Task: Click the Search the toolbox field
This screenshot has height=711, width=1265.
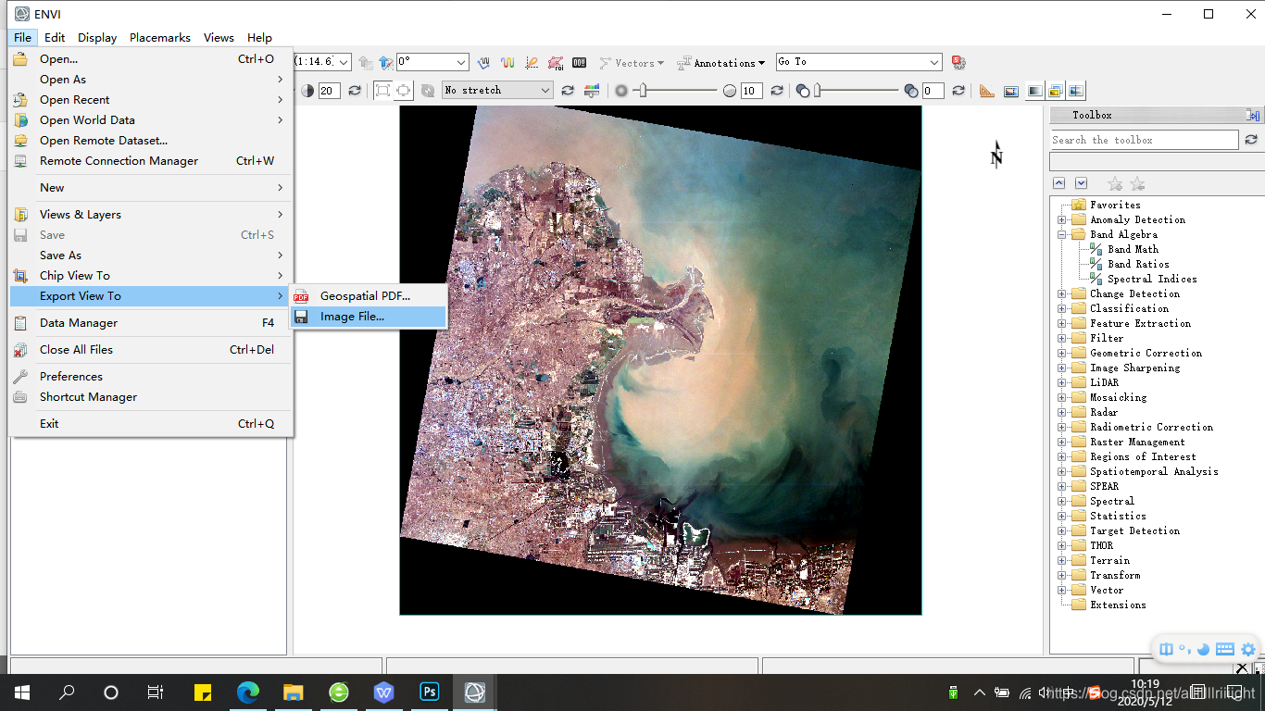Action: click(x=1143, y=140)
